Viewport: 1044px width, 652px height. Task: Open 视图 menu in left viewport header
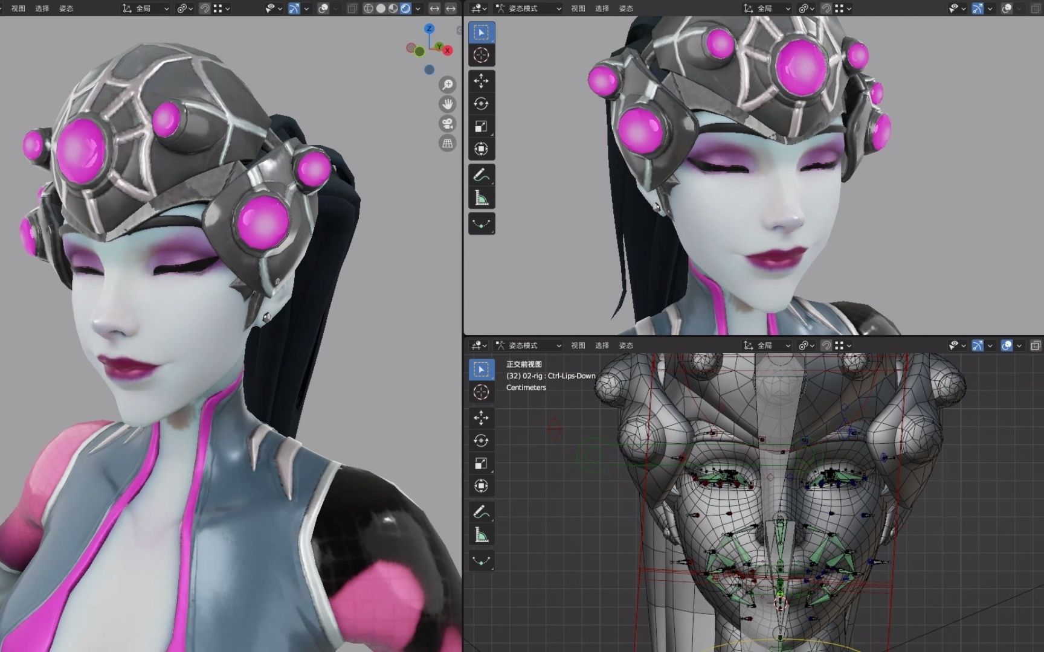(18, 8)
